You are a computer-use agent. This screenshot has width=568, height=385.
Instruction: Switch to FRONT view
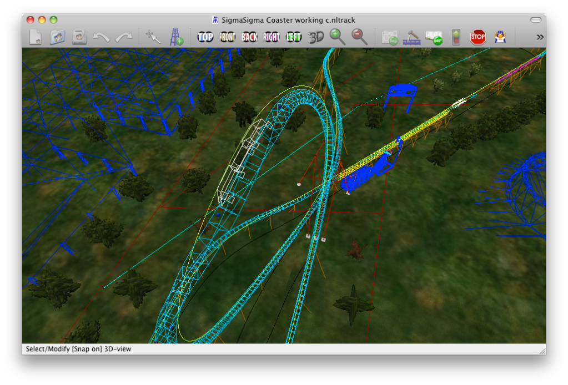tap(227, 37)
